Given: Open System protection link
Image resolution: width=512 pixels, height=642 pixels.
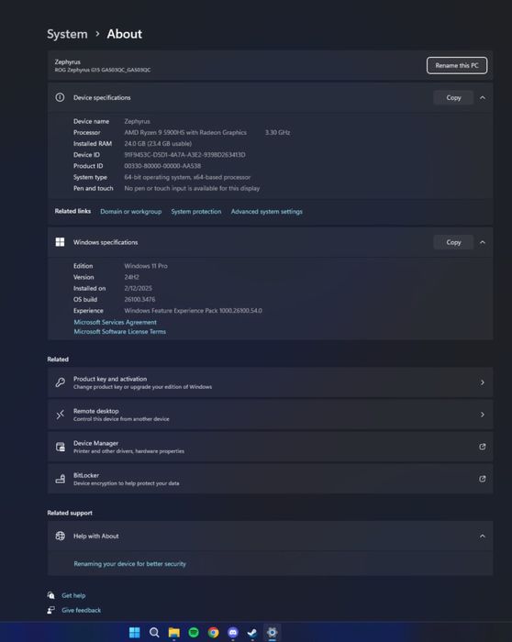Looking at the screenshot, I should 196,211.
